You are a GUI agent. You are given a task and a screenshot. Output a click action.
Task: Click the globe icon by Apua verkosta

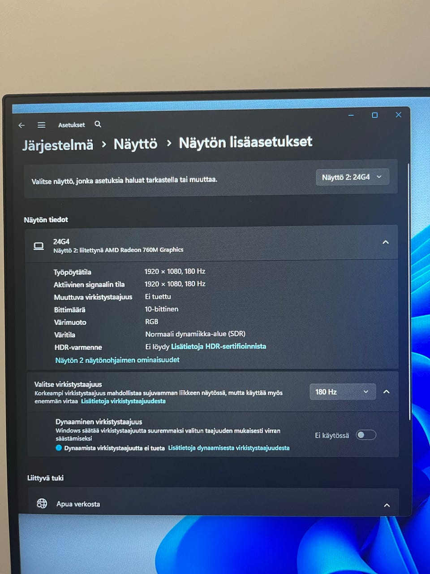coord(42,504)
